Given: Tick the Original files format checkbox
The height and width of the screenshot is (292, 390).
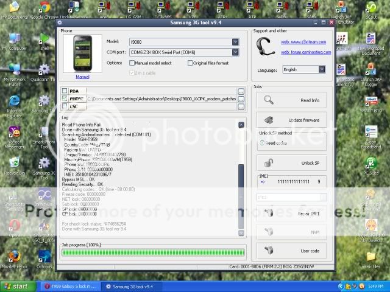Looking at the screenshot, I should (191, 63).
